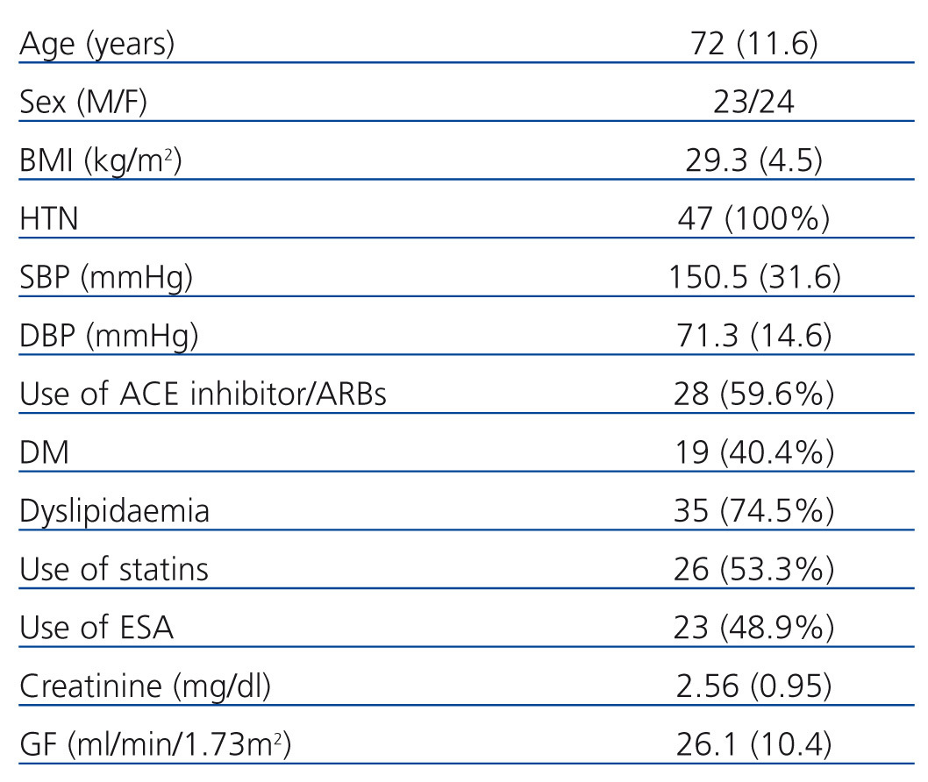The image size is (928, 782).
Task: Click the Sex (M/F) label
Action: tap(83, 103)
